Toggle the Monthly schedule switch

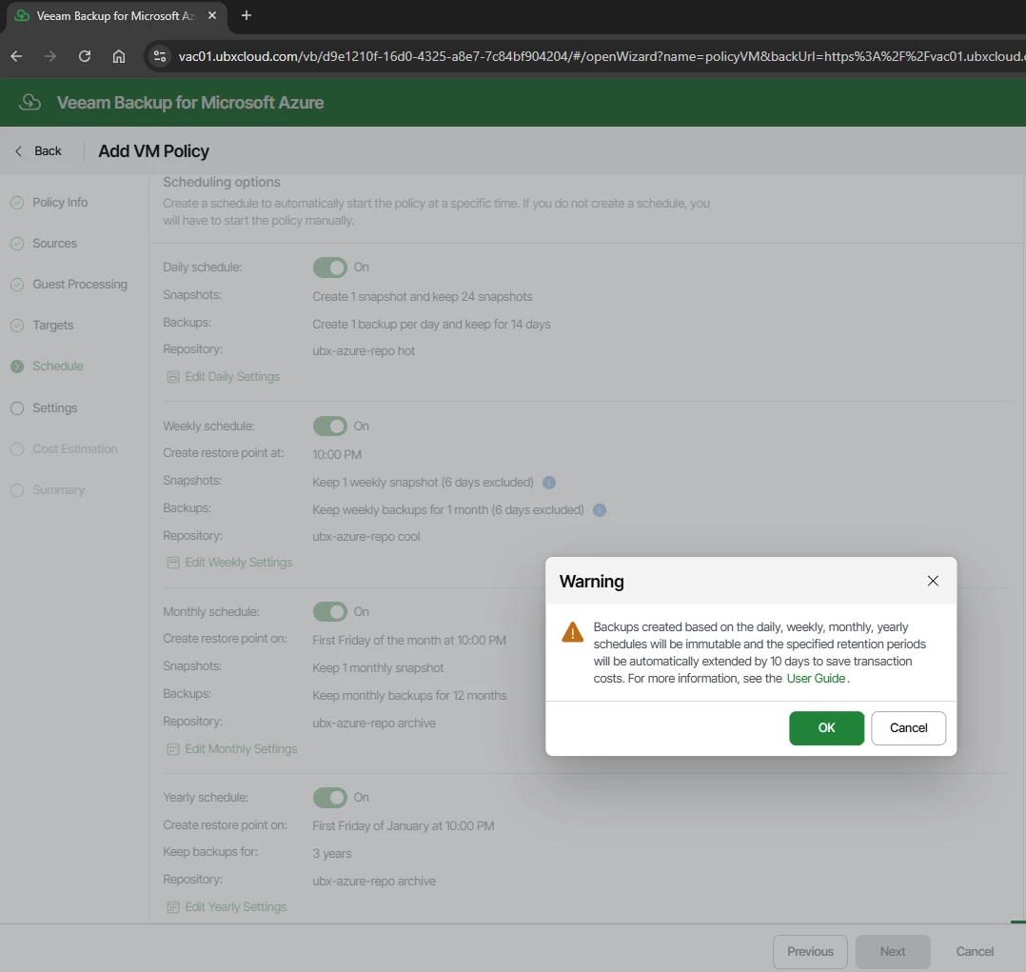coord(329,611)
